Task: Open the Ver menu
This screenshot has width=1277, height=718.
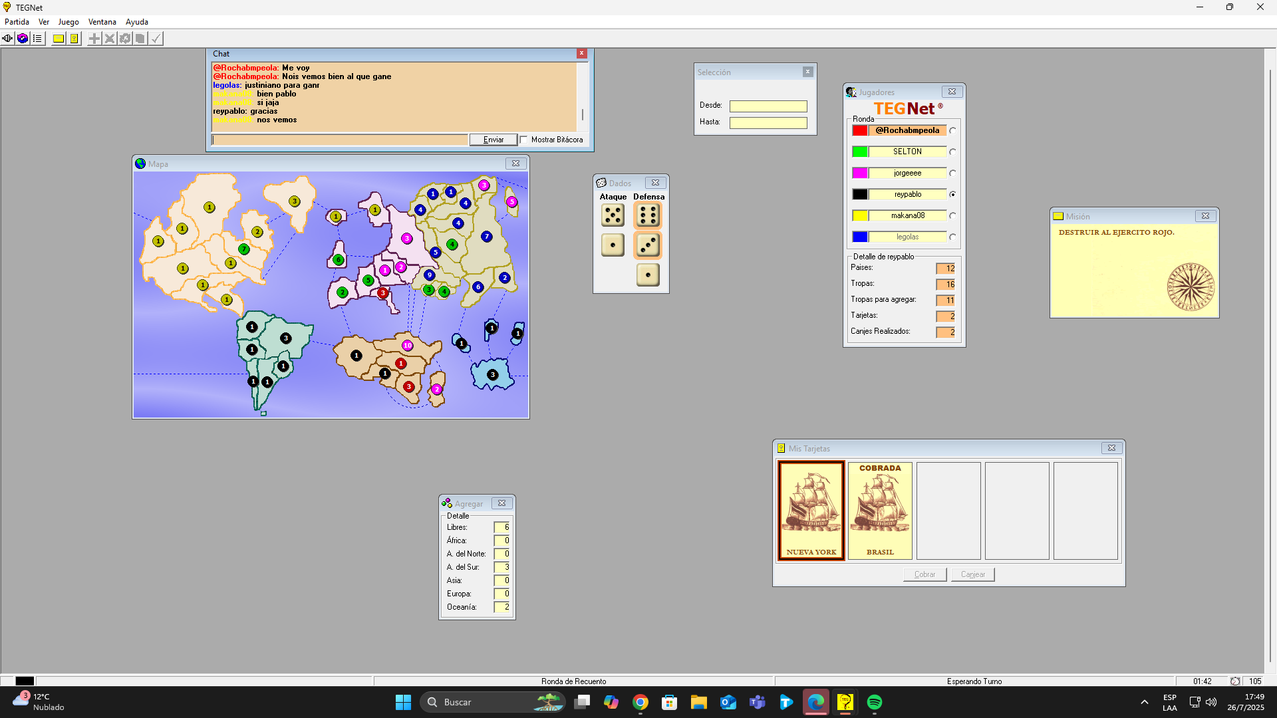Action: (44, 22)
